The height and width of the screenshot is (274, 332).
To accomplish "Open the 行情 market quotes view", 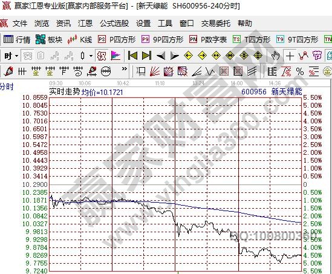I will [x=17, y=39].
